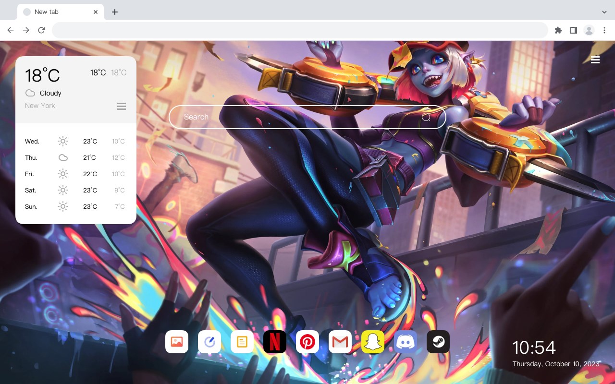Open the Chrome profile avatar
This screenshot has height=384, width=615.
[589, 30]
